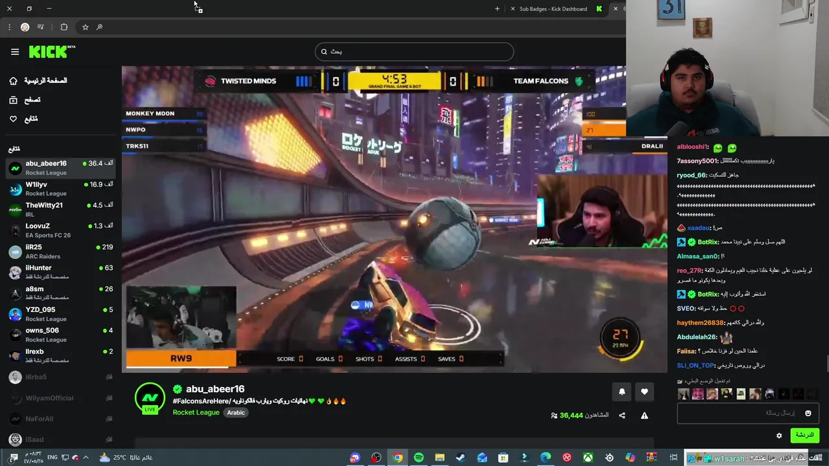Open llrexb channel in following list
This screenshot has width=829, height=466.
pos(60,355)
